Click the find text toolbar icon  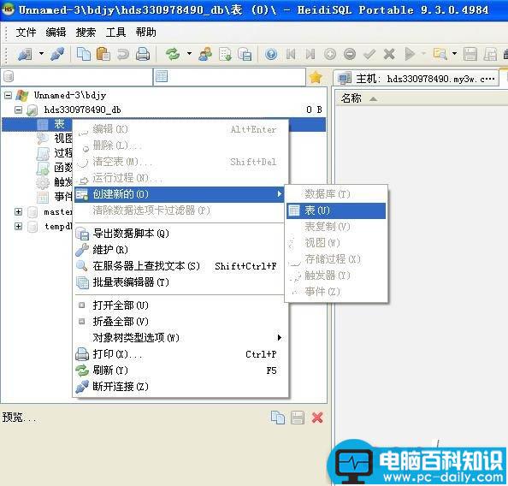(440, 54)
